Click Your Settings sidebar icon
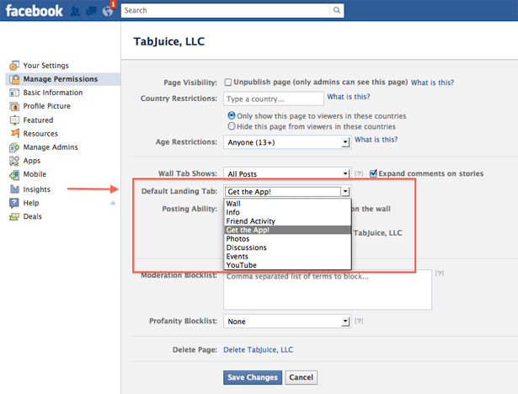The image size is (518, 394). [x=14, y=66]
